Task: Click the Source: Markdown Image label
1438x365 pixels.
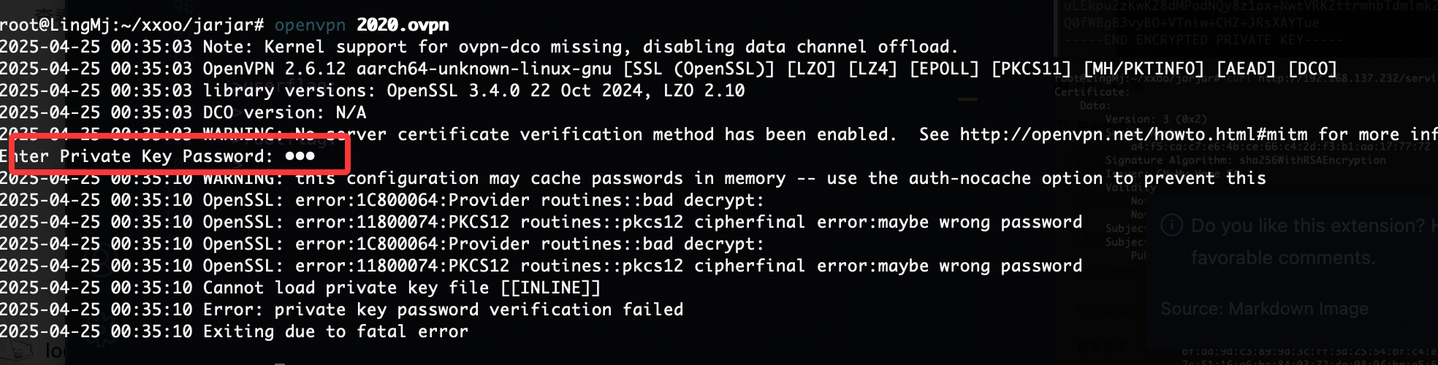Action: [x=1264, y=309]
